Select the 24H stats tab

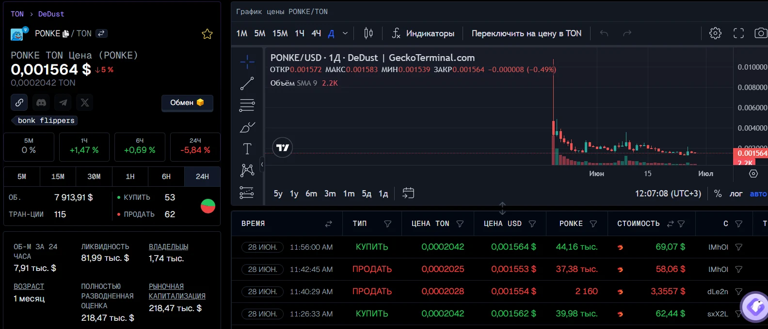click(x=202, y=177)
